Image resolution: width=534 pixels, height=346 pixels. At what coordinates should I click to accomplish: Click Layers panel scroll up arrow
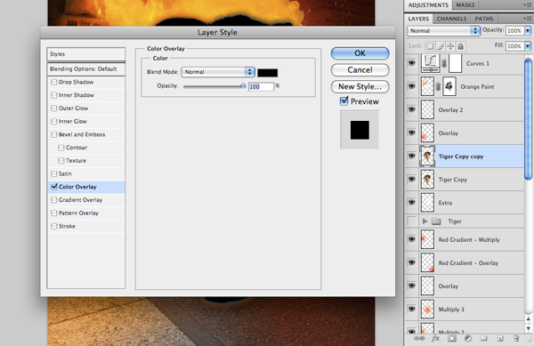(528, 318)
